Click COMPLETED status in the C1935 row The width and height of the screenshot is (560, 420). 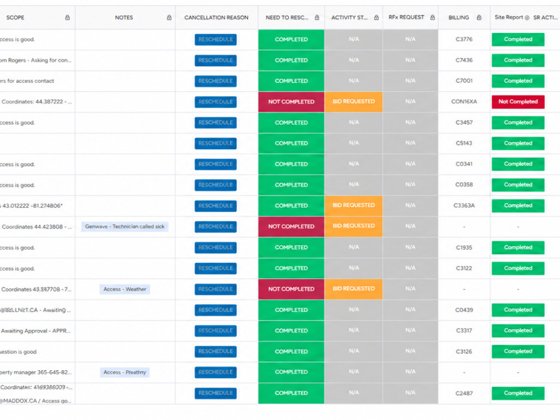(x=291, y=247)
